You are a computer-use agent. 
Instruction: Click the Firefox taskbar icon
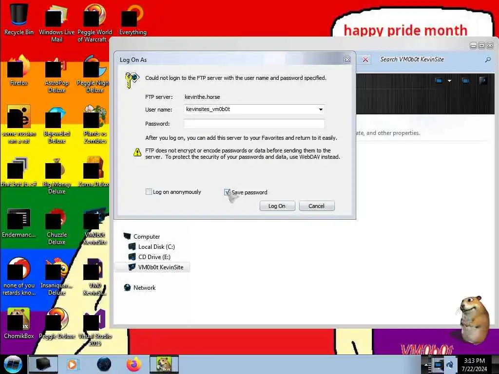point(134,364)
